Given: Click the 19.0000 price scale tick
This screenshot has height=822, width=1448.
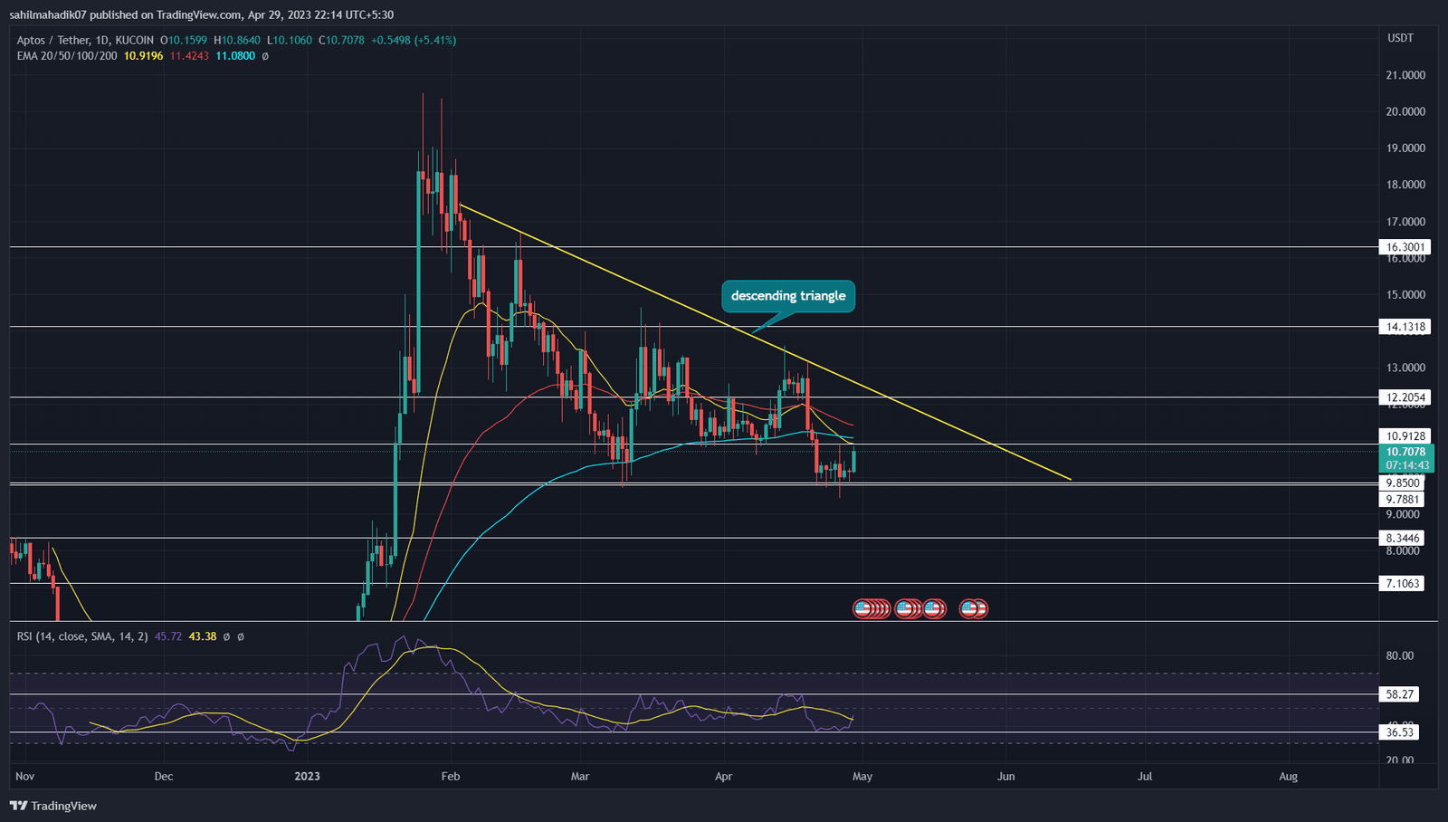Looking at the screenshot, I should pyautogui.click(x=1406, y=148).
